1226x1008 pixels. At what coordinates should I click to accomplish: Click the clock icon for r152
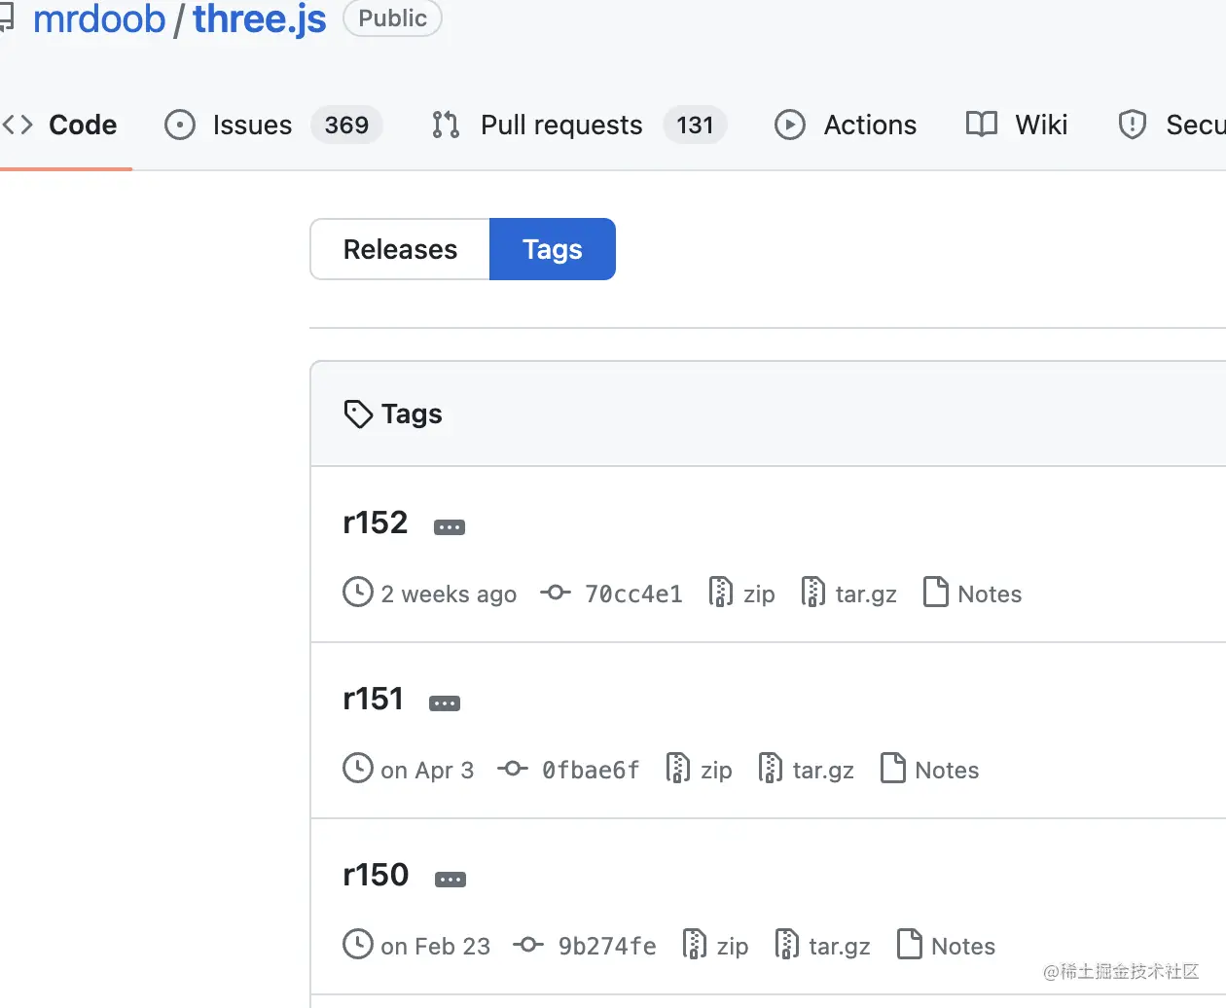tap(358, 592)
